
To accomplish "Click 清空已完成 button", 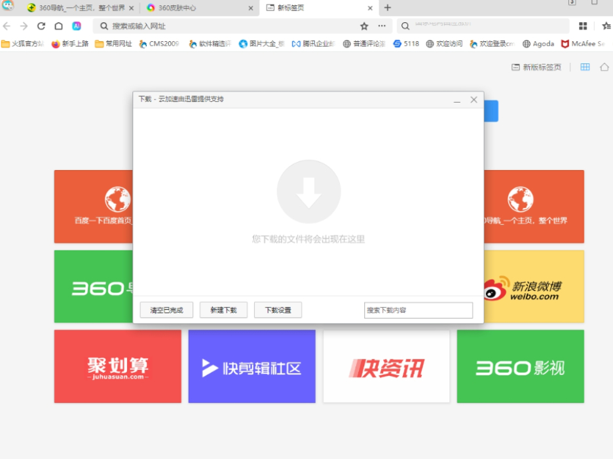I will pyautogui.click(x=166, y=310).
